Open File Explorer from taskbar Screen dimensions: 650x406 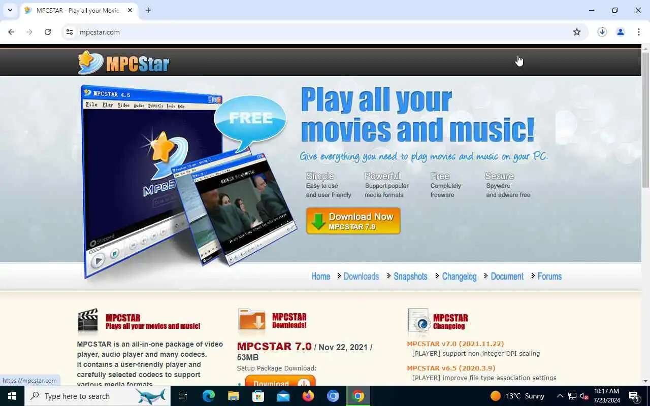click(x=233, y=396)
